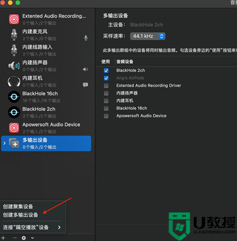Open the 主设备 BlackHole 2ch dropdown

click(146, 25)
